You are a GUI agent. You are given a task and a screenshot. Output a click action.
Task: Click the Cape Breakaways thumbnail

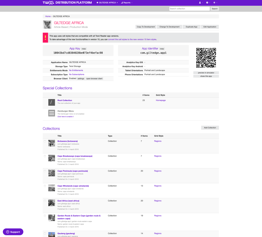[x=52, y=158]
